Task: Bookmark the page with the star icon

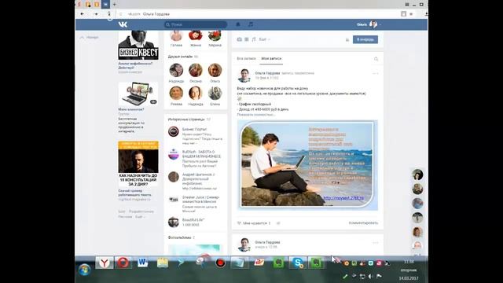Action: pyautogui.click(x=411, y=14)
